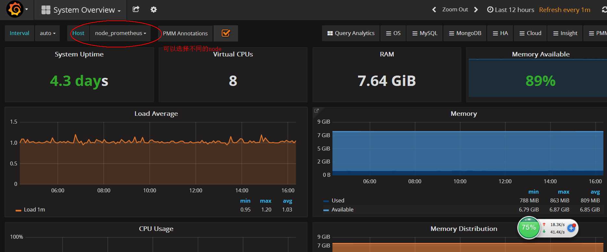Image resolution: width=607 pixels, height=252 pixels.
Task: Click the Host variable label
Action: point(78,33)
